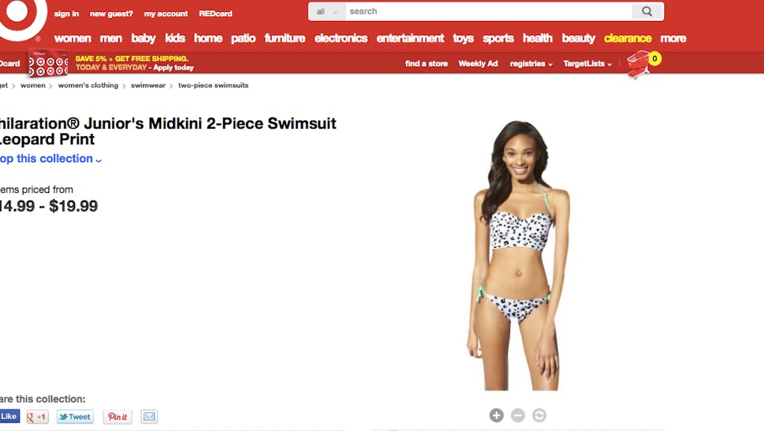Zoom out with the minus icon

tap(518, 415)
